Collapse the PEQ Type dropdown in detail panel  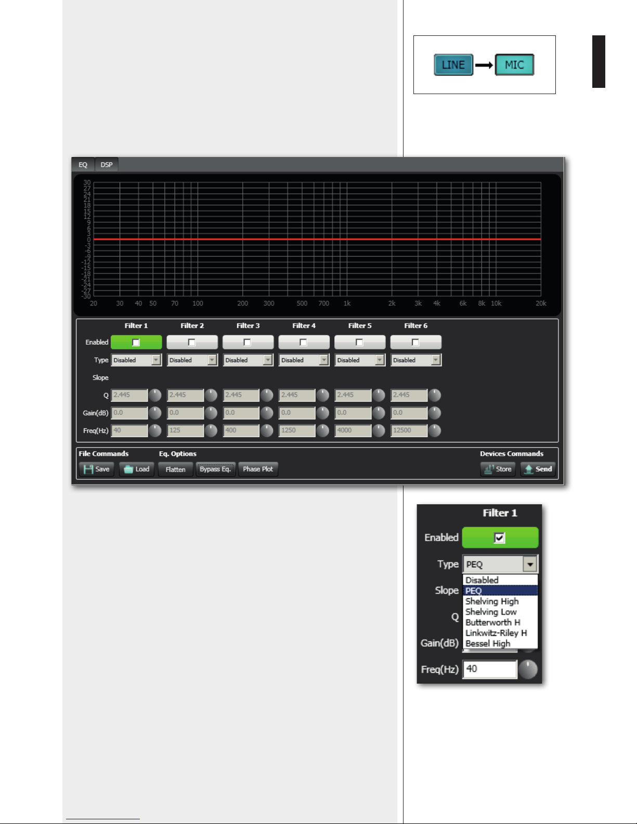(530, 564)
